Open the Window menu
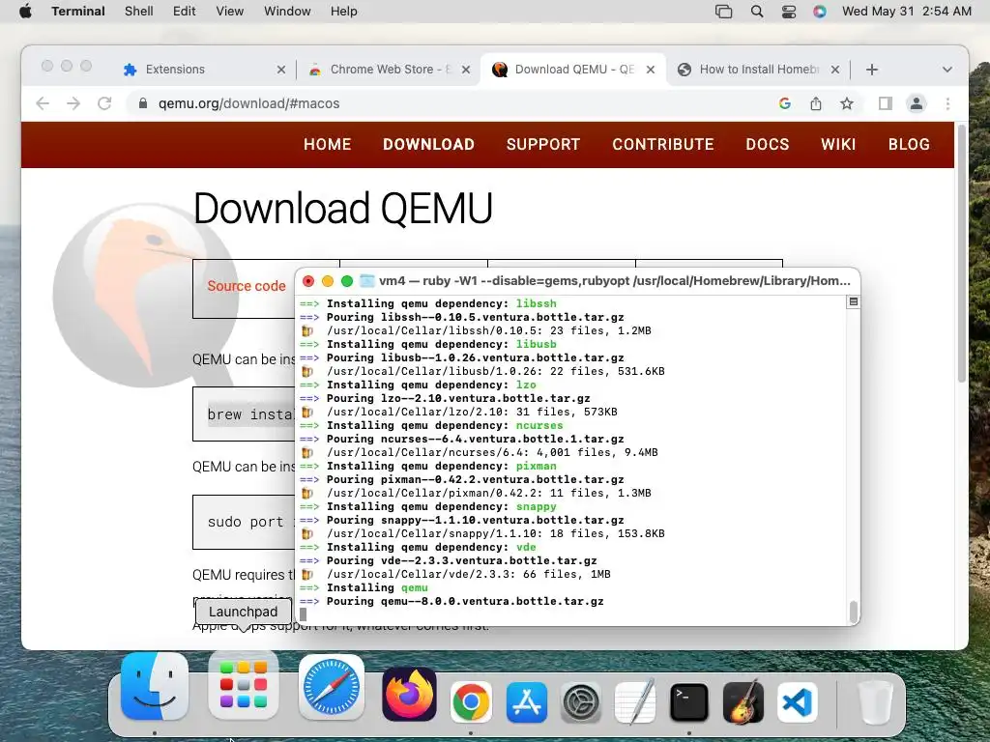Screen dimensions: 990x742 (287, 12)
